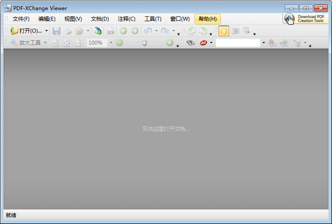Image resolution: width=332 pixels, height=224 pixels.
Task: Select the text Select tool
Action: coord(246,31)
